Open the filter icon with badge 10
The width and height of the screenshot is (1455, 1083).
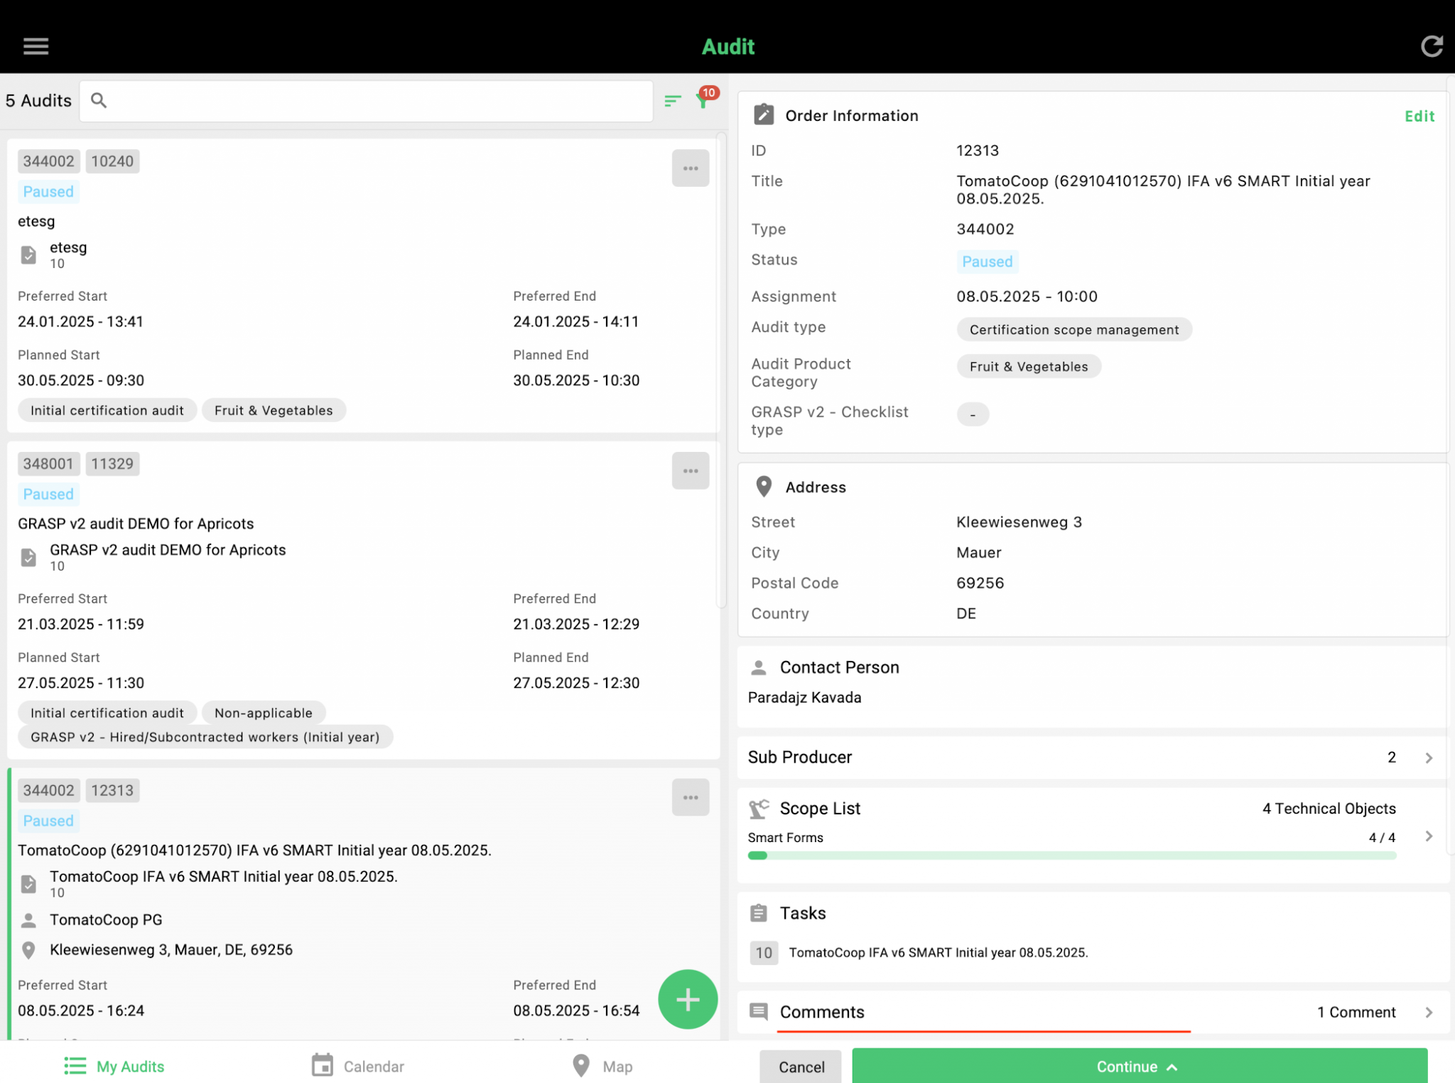tap(703, 100)
